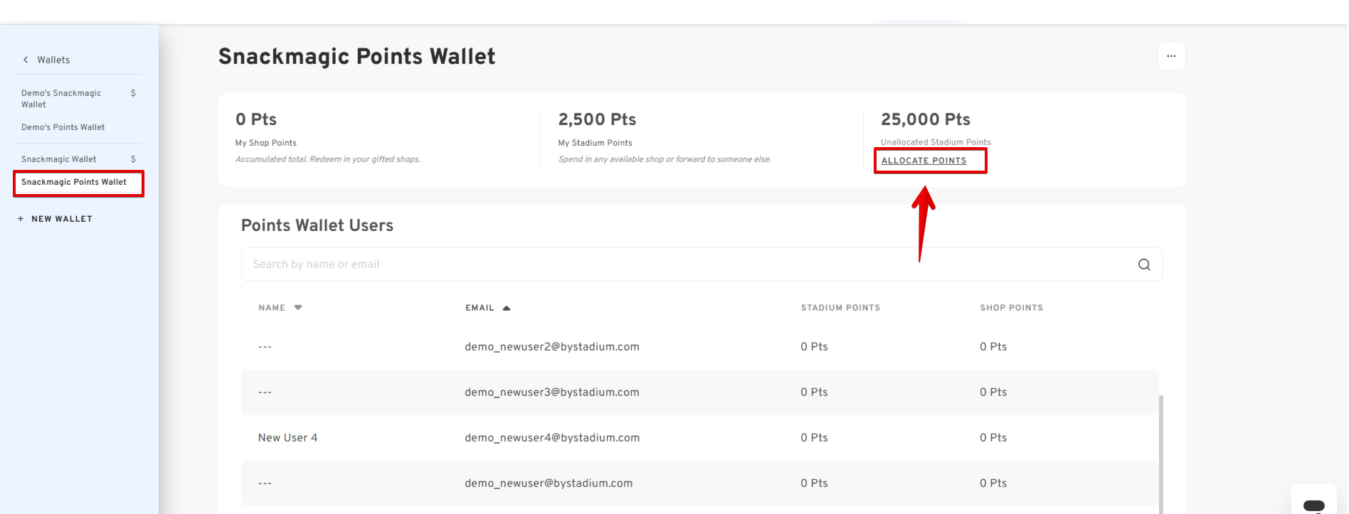Click the Allocate Points link
The width and height of the screenshot is (1349, 514).
pyautogui.click(x=924, y=161)
